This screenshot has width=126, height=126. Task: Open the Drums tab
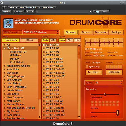[86, 32]
